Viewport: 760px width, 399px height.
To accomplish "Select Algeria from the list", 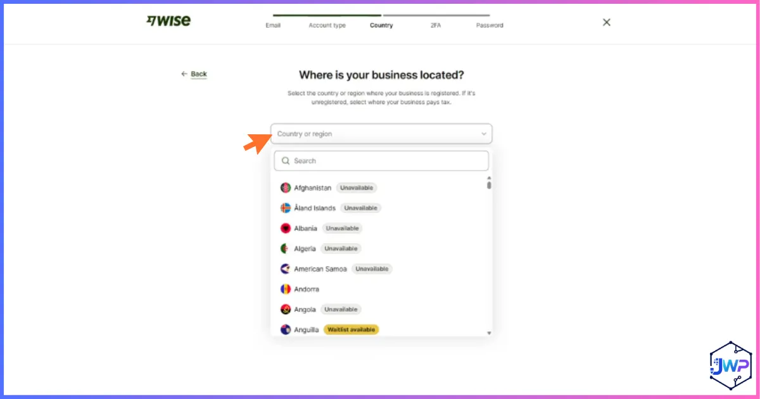I will 381,248.
